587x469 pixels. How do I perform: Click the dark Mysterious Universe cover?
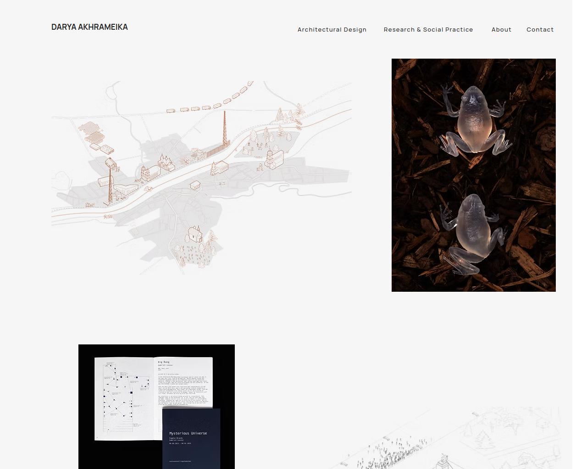point(191,437)
